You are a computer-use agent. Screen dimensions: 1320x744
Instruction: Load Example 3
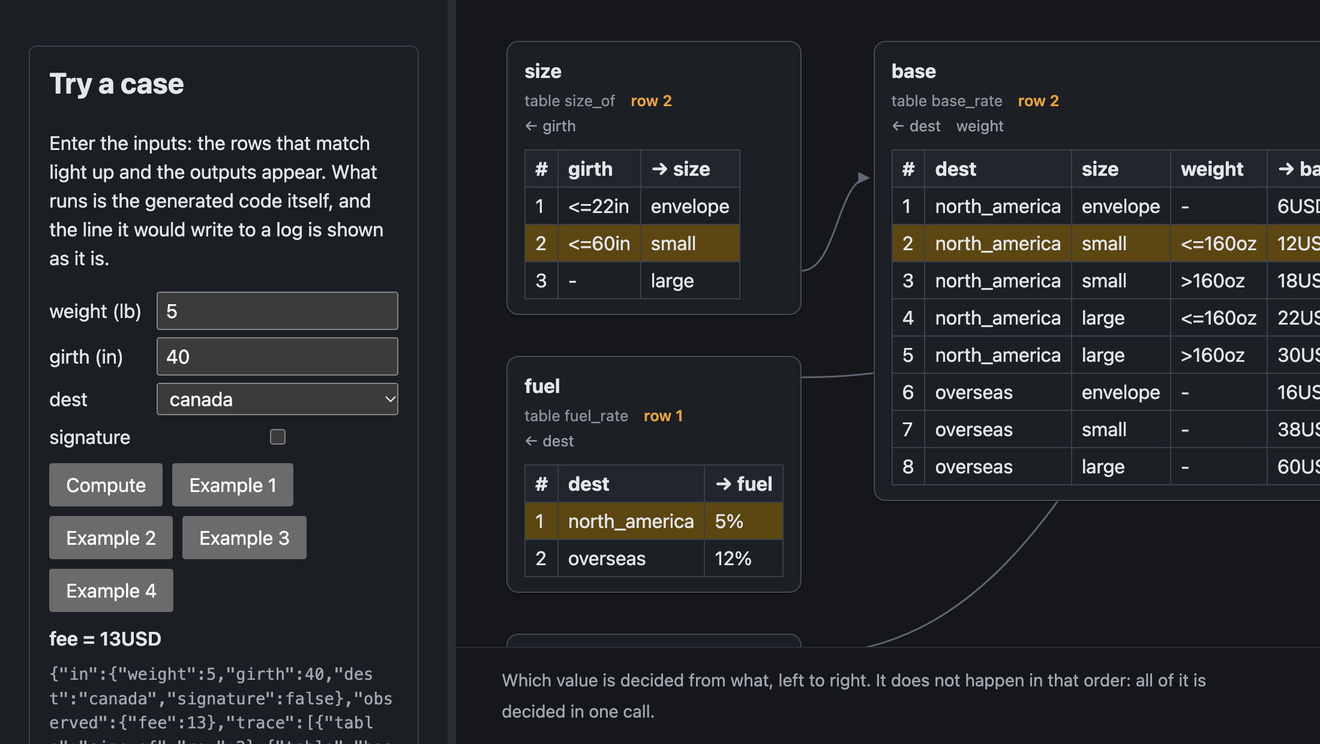244,538
